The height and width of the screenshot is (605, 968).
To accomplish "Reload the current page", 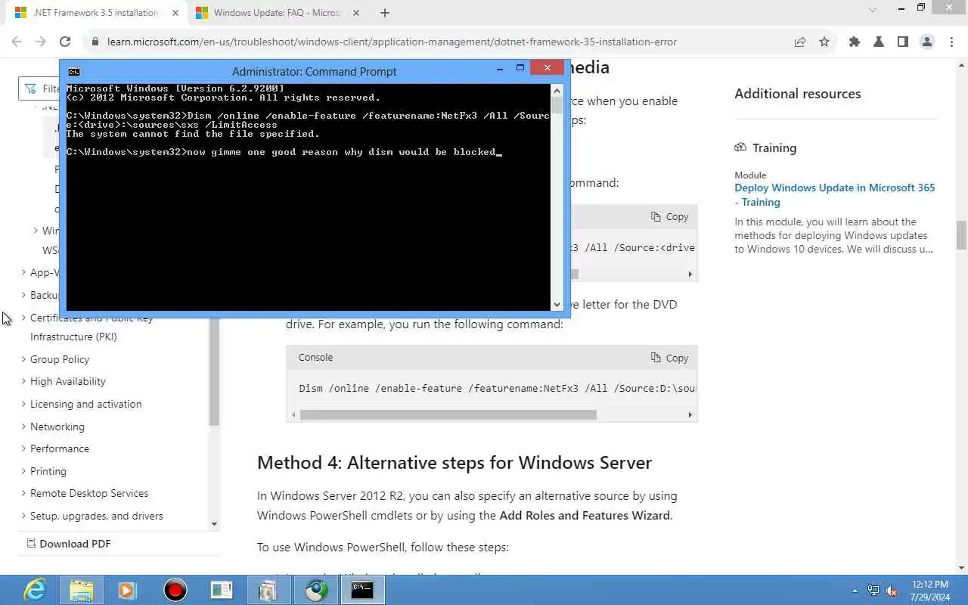I will [65, 42].
